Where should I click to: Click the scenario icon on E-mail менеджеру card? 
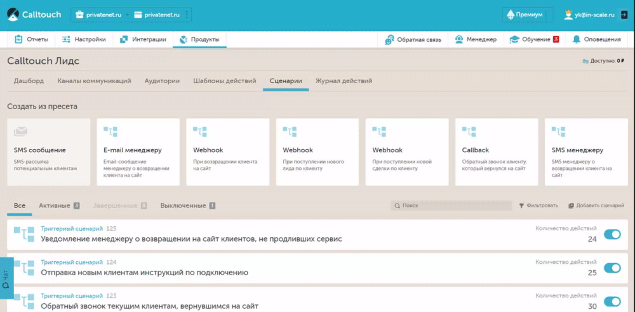click(x=110, y=131)
